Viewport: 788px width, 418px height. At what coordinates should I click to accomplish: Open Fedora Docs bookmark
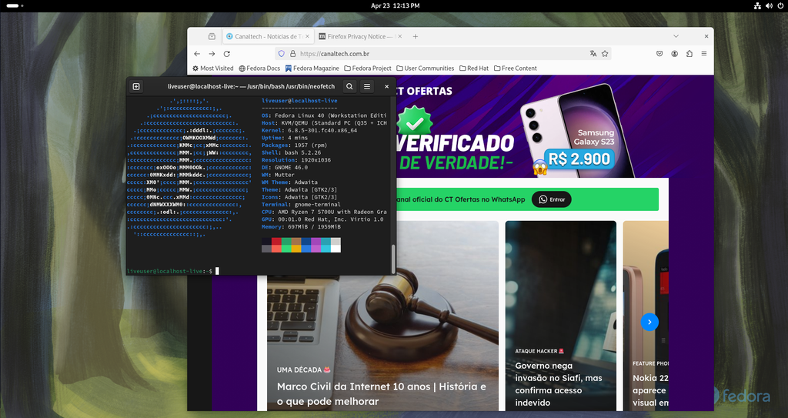tap(259, 69)
